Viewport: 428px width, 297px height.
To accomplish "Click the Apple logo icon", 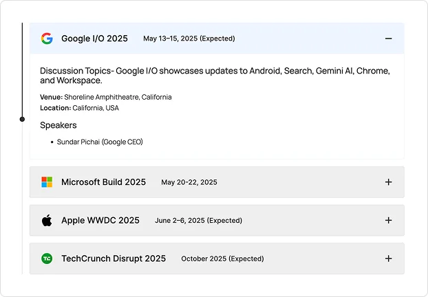I will click(47, 221).
